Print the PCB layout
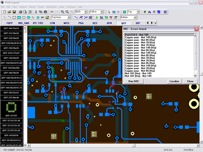The image size is (203, 152). (x=21, y=12)
